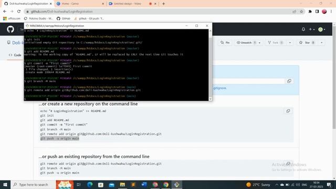Click the highlighted git push -u origin main line
Viewport: 336px width, 189px height.
59,139
